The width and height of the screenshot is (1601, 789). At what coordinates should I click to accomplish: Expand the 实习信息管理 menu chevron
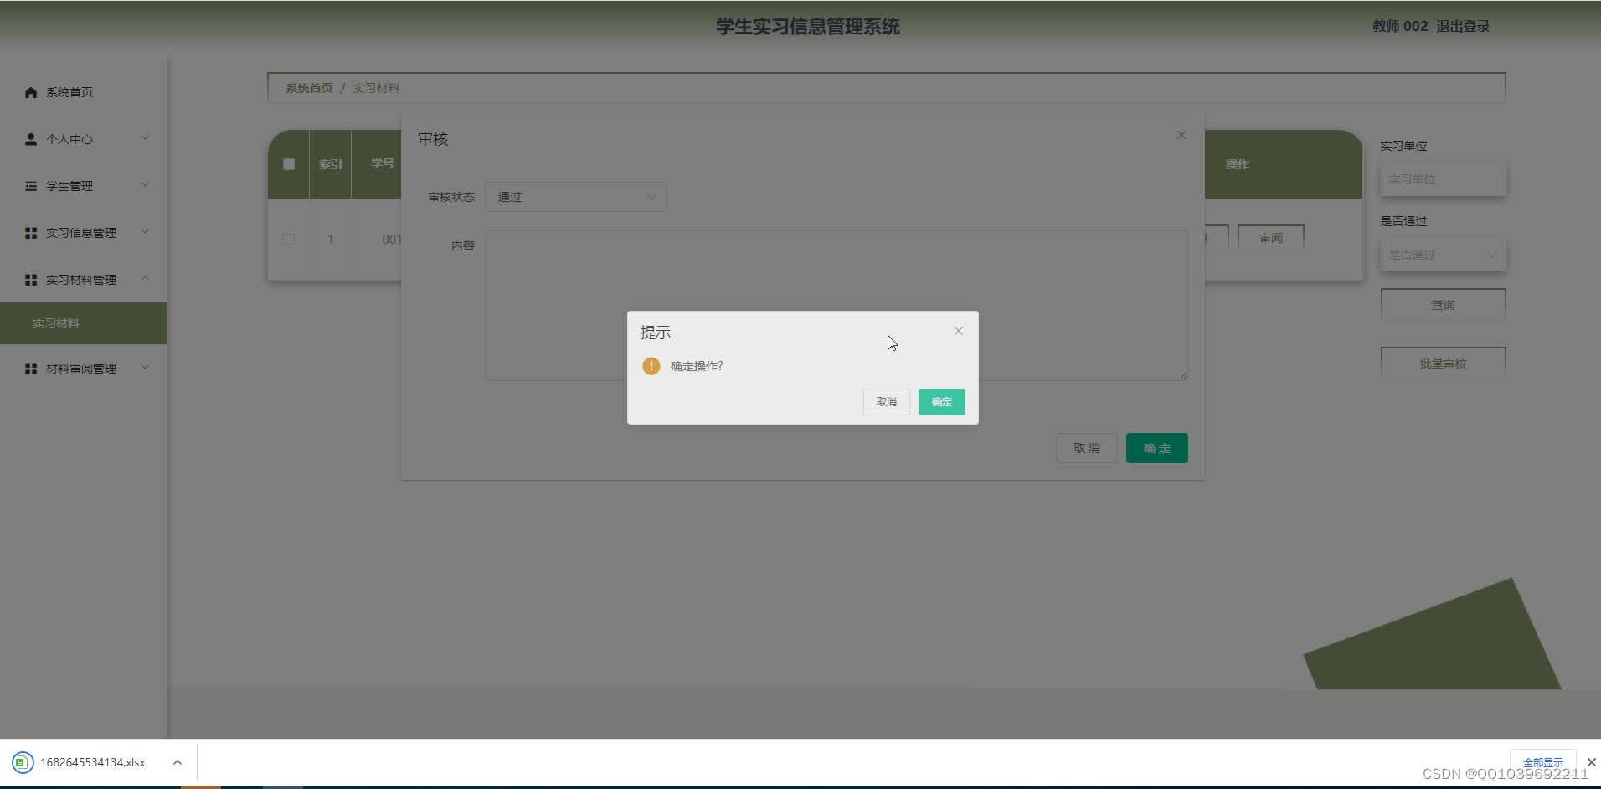tap(145, 232)
